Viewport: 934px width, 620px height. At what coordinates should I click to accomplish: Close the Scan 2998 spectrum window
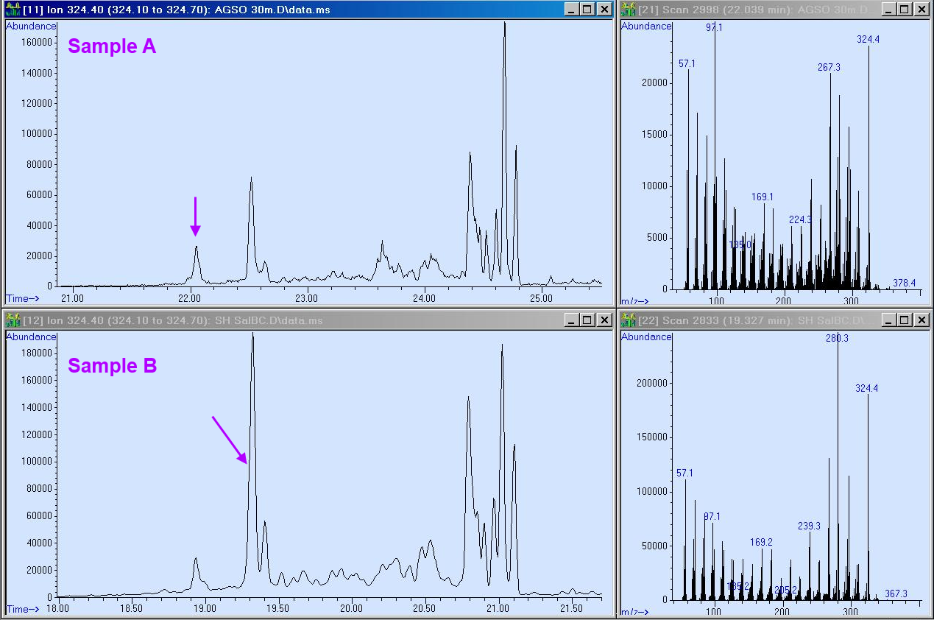coord(921,10)
